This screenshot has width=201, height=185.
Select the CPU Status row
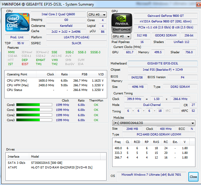pos(55,90)
